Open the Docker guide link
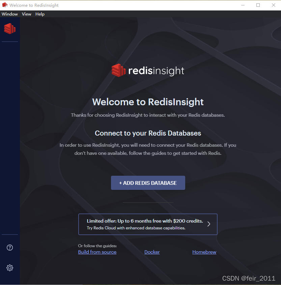281x285 pixels. pos(152,252)
